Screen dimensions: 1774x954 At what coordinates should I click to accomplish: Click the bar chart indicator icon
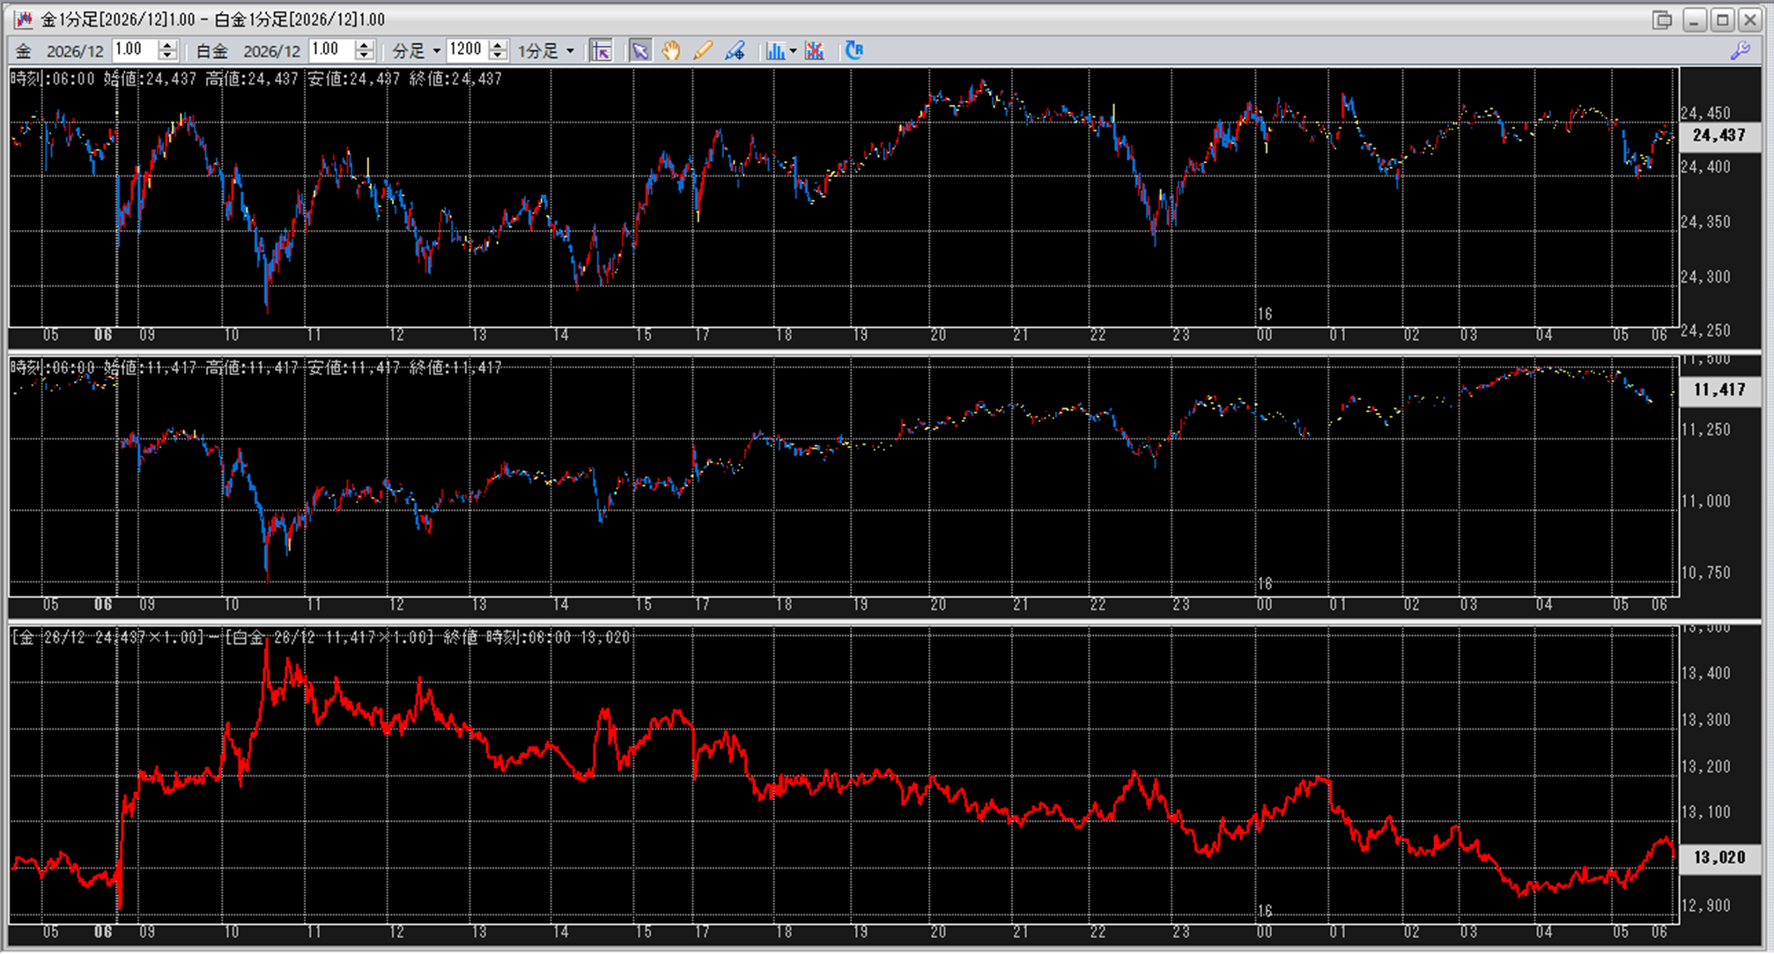[775, 51]
